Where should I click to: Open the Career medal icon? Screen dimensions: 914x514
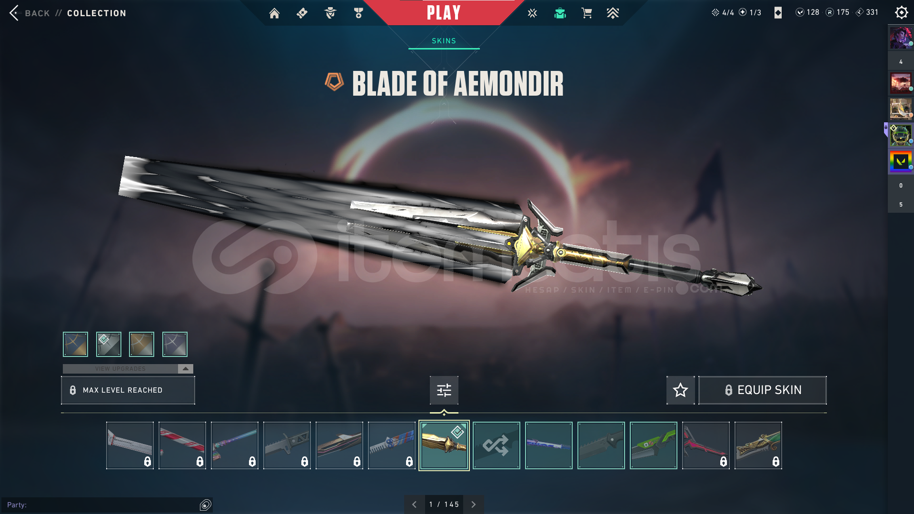click(x=358, y=13)
